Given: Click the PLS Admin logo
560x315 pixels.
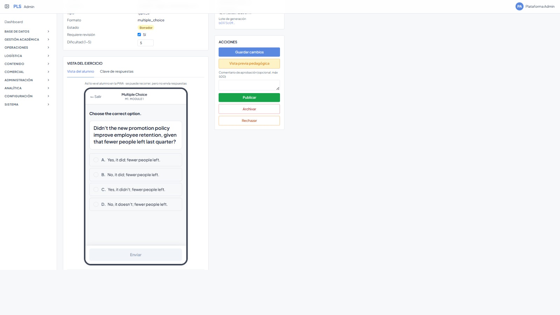Looking at the screenshot, I should (x=24, y=7).
